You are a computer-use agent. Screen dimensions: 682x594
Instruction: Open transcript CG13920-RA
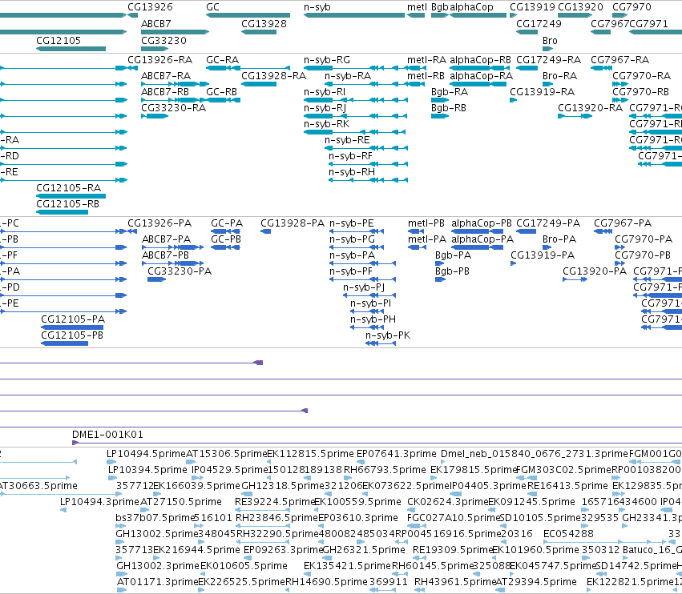(590, 108)
